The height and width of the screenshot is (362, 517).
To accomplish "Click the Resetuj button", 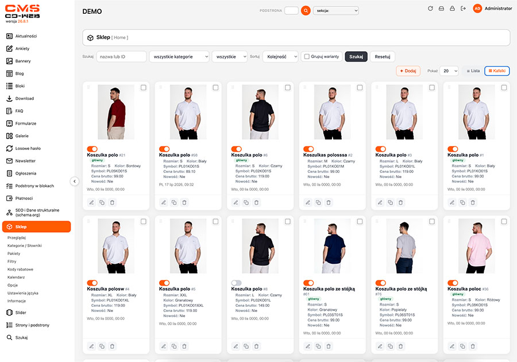I will point(383,57).
